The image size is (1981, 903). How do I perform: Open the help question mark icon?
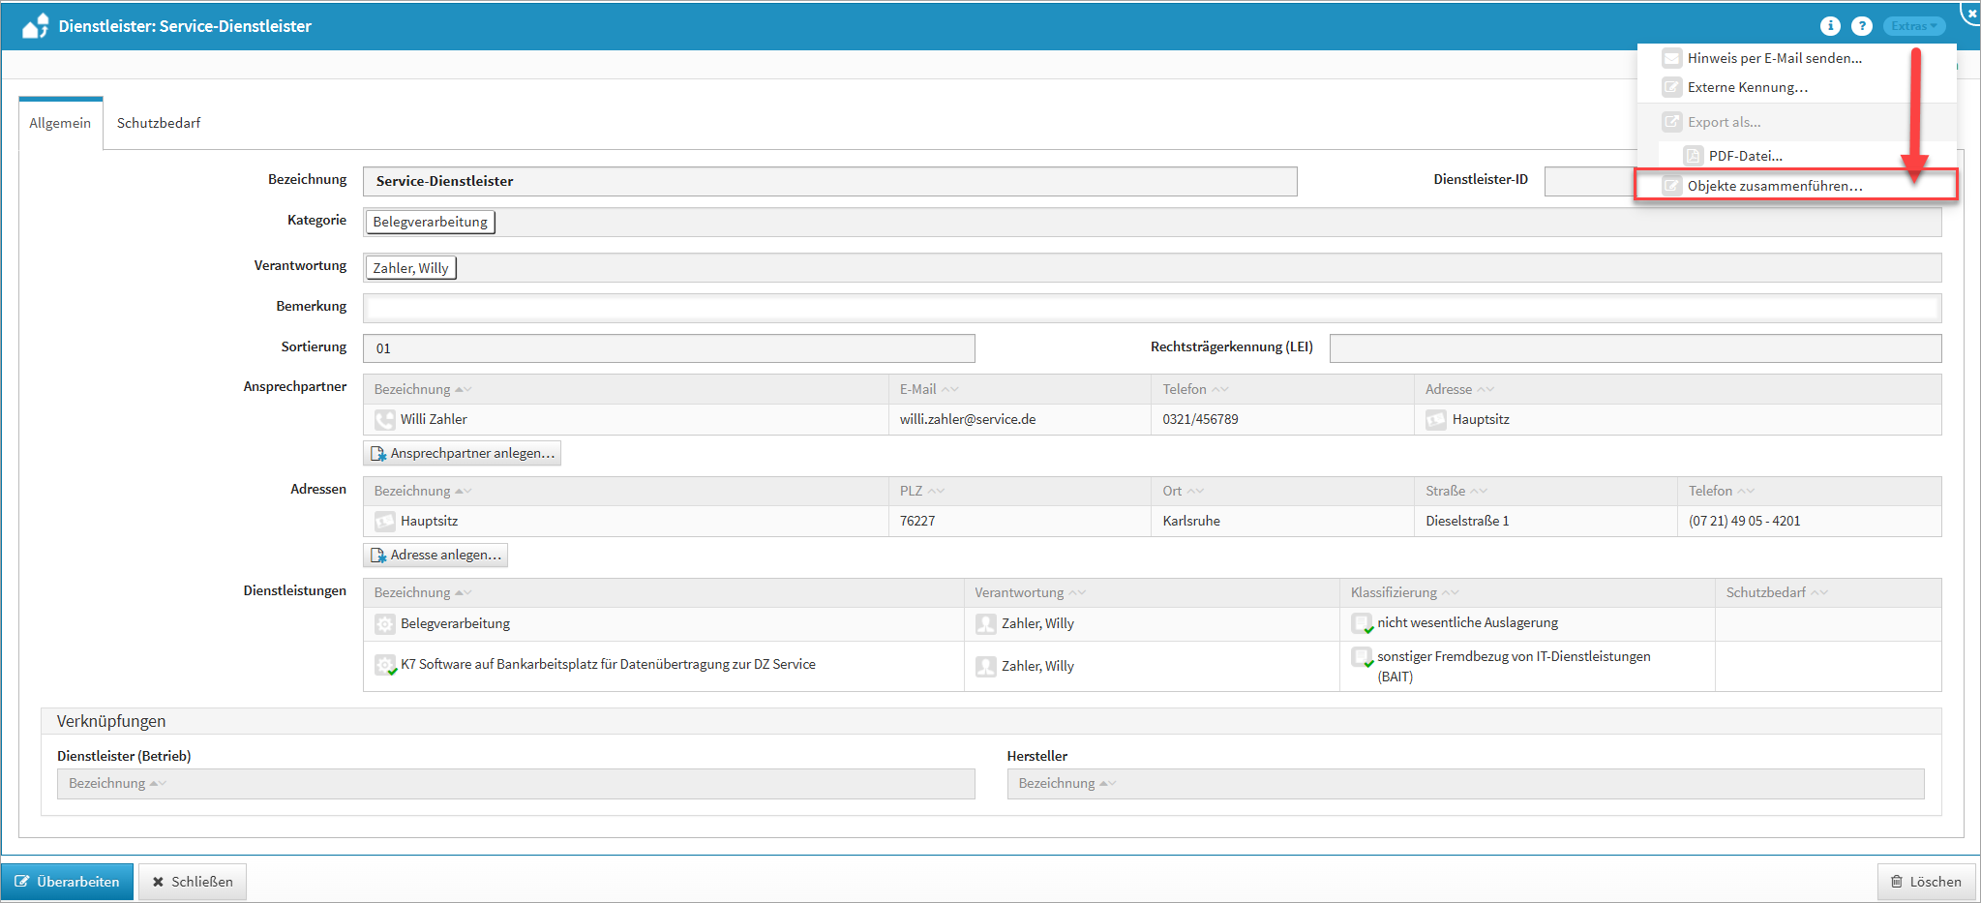(1861, 26)
